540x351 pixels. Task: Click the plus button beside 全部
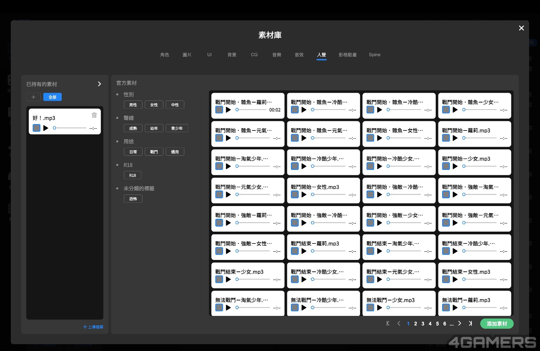pos(33,97)
